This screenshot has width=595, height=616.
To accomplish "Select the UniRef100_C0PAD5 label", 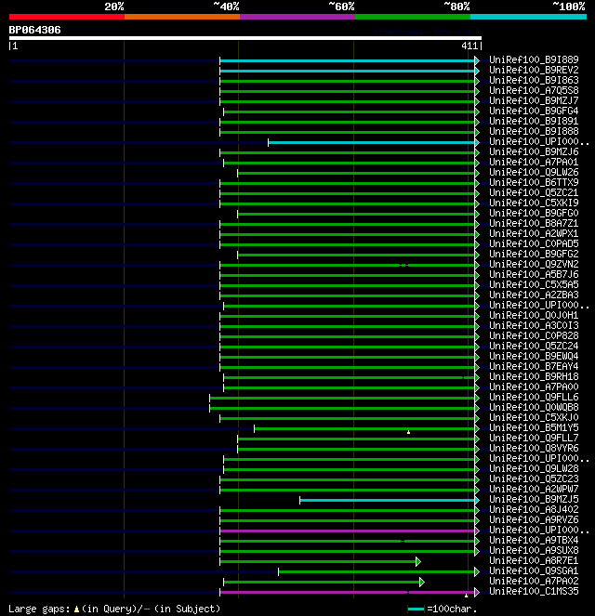I will tap(534, 243).
